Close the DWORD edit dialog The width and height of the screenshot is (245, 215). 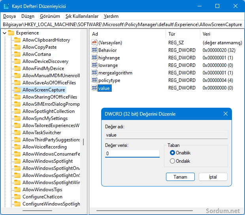[x=226, y=114]
